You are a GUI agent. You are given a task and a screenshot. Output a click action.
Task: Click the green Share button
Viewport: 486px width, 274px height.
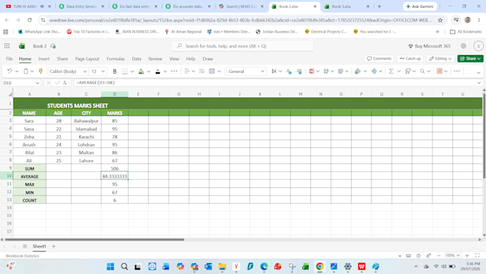point(470,59)
